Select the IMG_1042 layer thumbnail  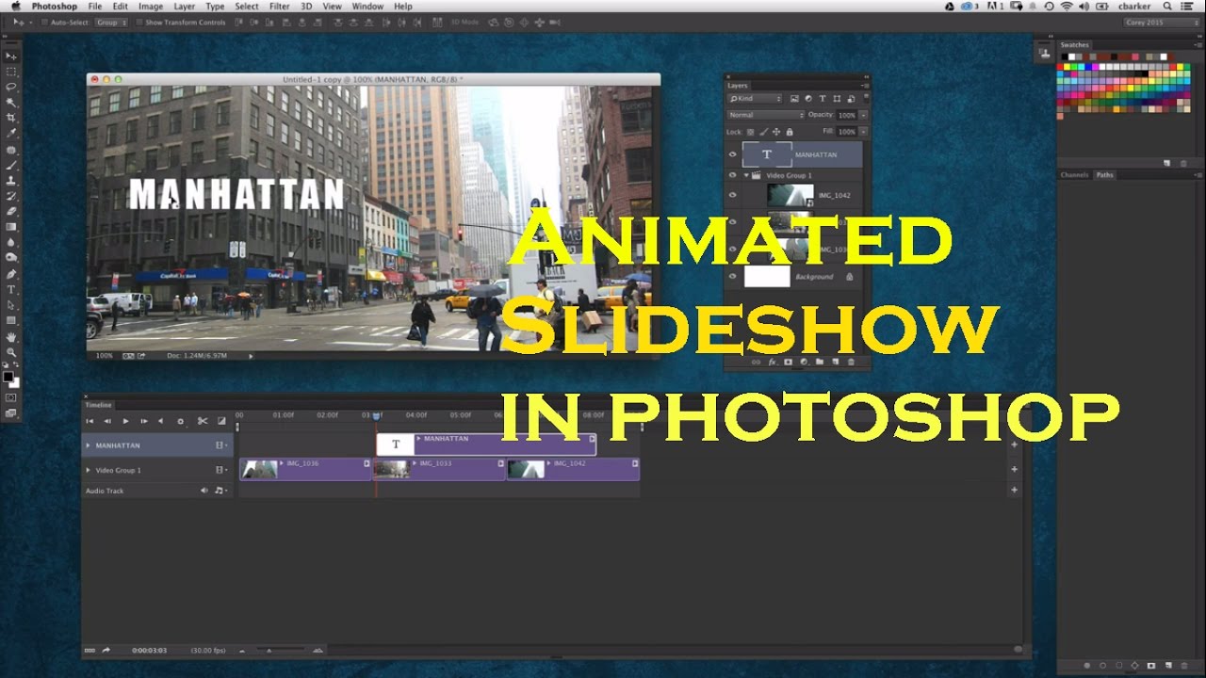790,196
